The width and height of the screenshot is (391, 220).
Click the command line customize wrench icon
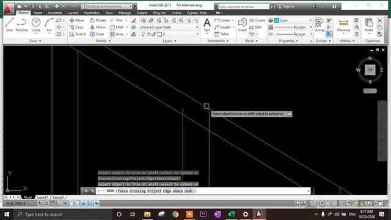pos(92,191)
